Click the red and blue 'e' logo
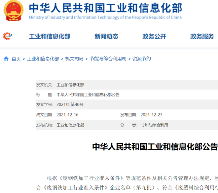218x193 pixels. (8, 36)
